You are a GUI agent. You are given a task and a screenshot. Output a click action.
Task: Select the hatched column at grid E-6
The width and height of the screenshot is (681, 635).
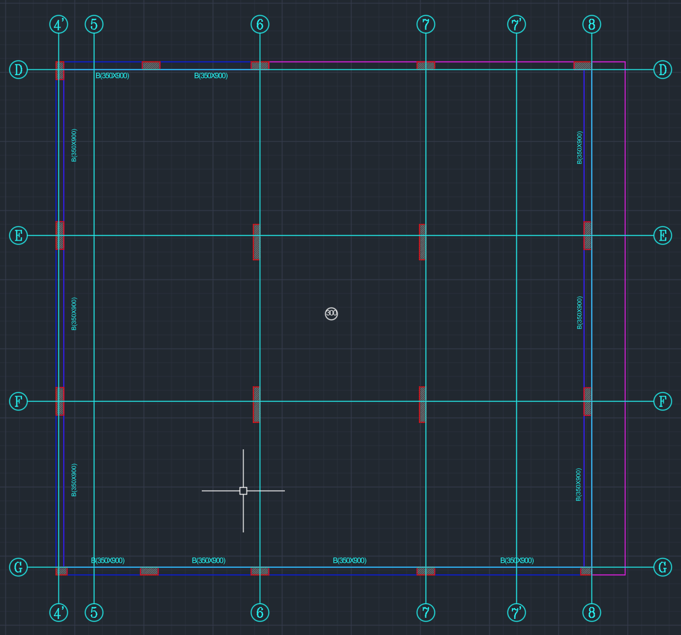[256, 242]
